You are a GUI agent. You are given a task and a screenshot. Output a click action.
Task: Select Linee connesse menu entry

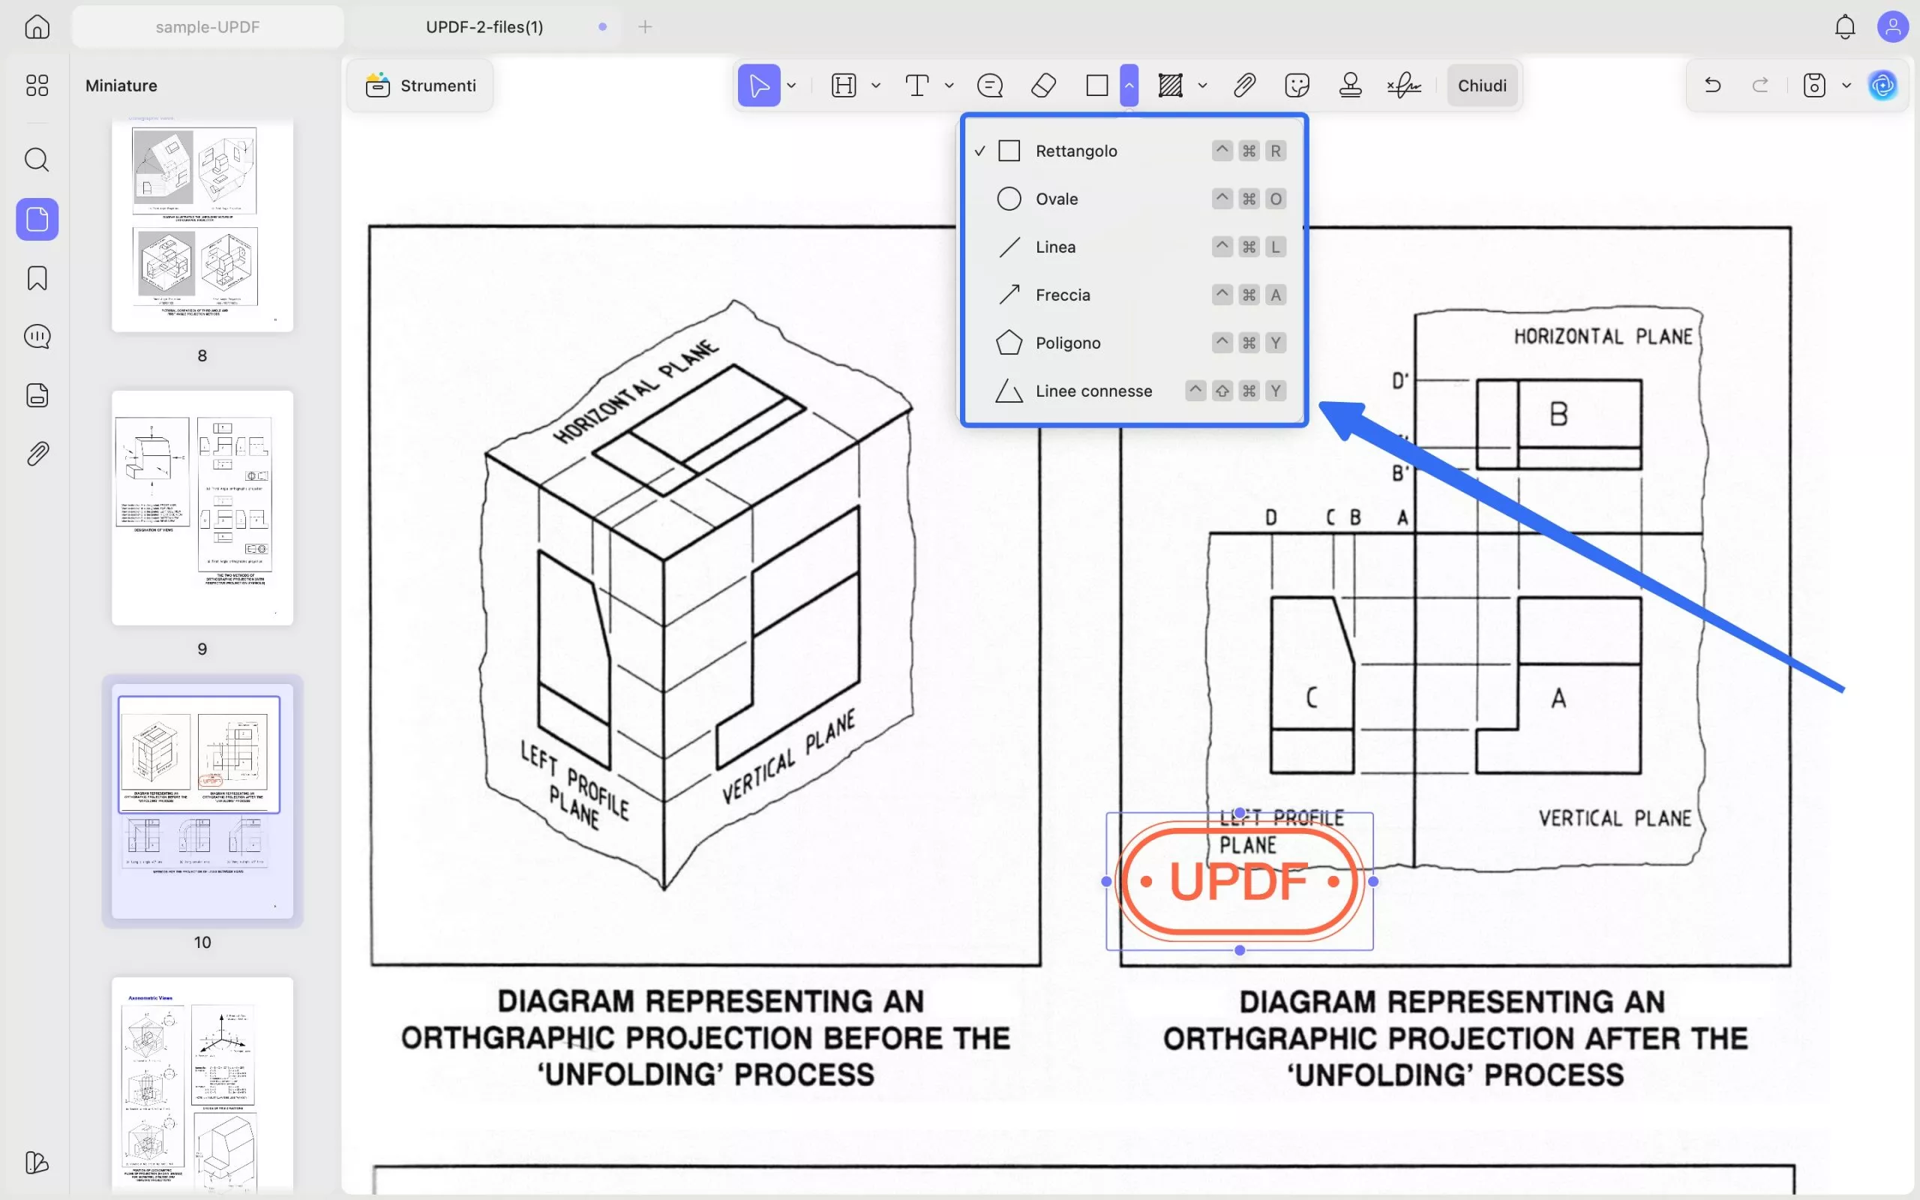point(1093,391)
